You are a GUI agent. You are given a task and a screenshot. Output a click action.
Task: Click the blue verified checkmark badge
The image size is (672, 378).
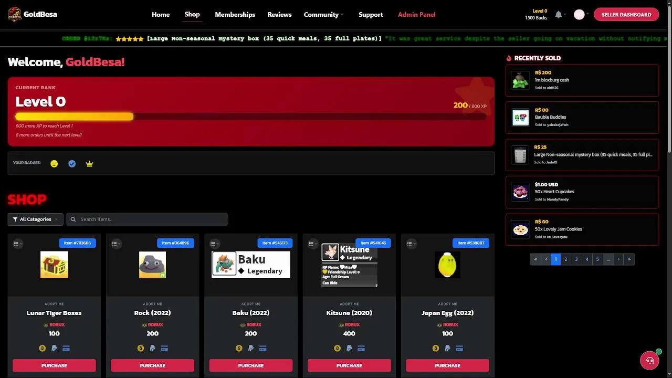coord(72,164)
